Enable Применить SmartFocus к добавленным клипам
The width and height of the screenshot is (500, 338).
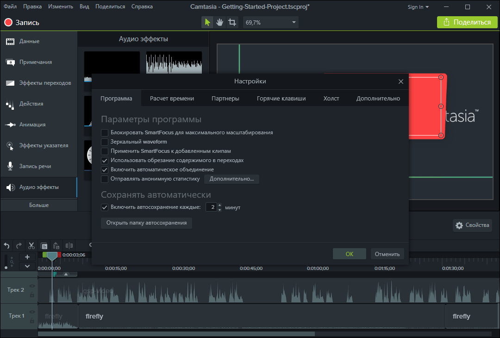[x=105, y=151]
